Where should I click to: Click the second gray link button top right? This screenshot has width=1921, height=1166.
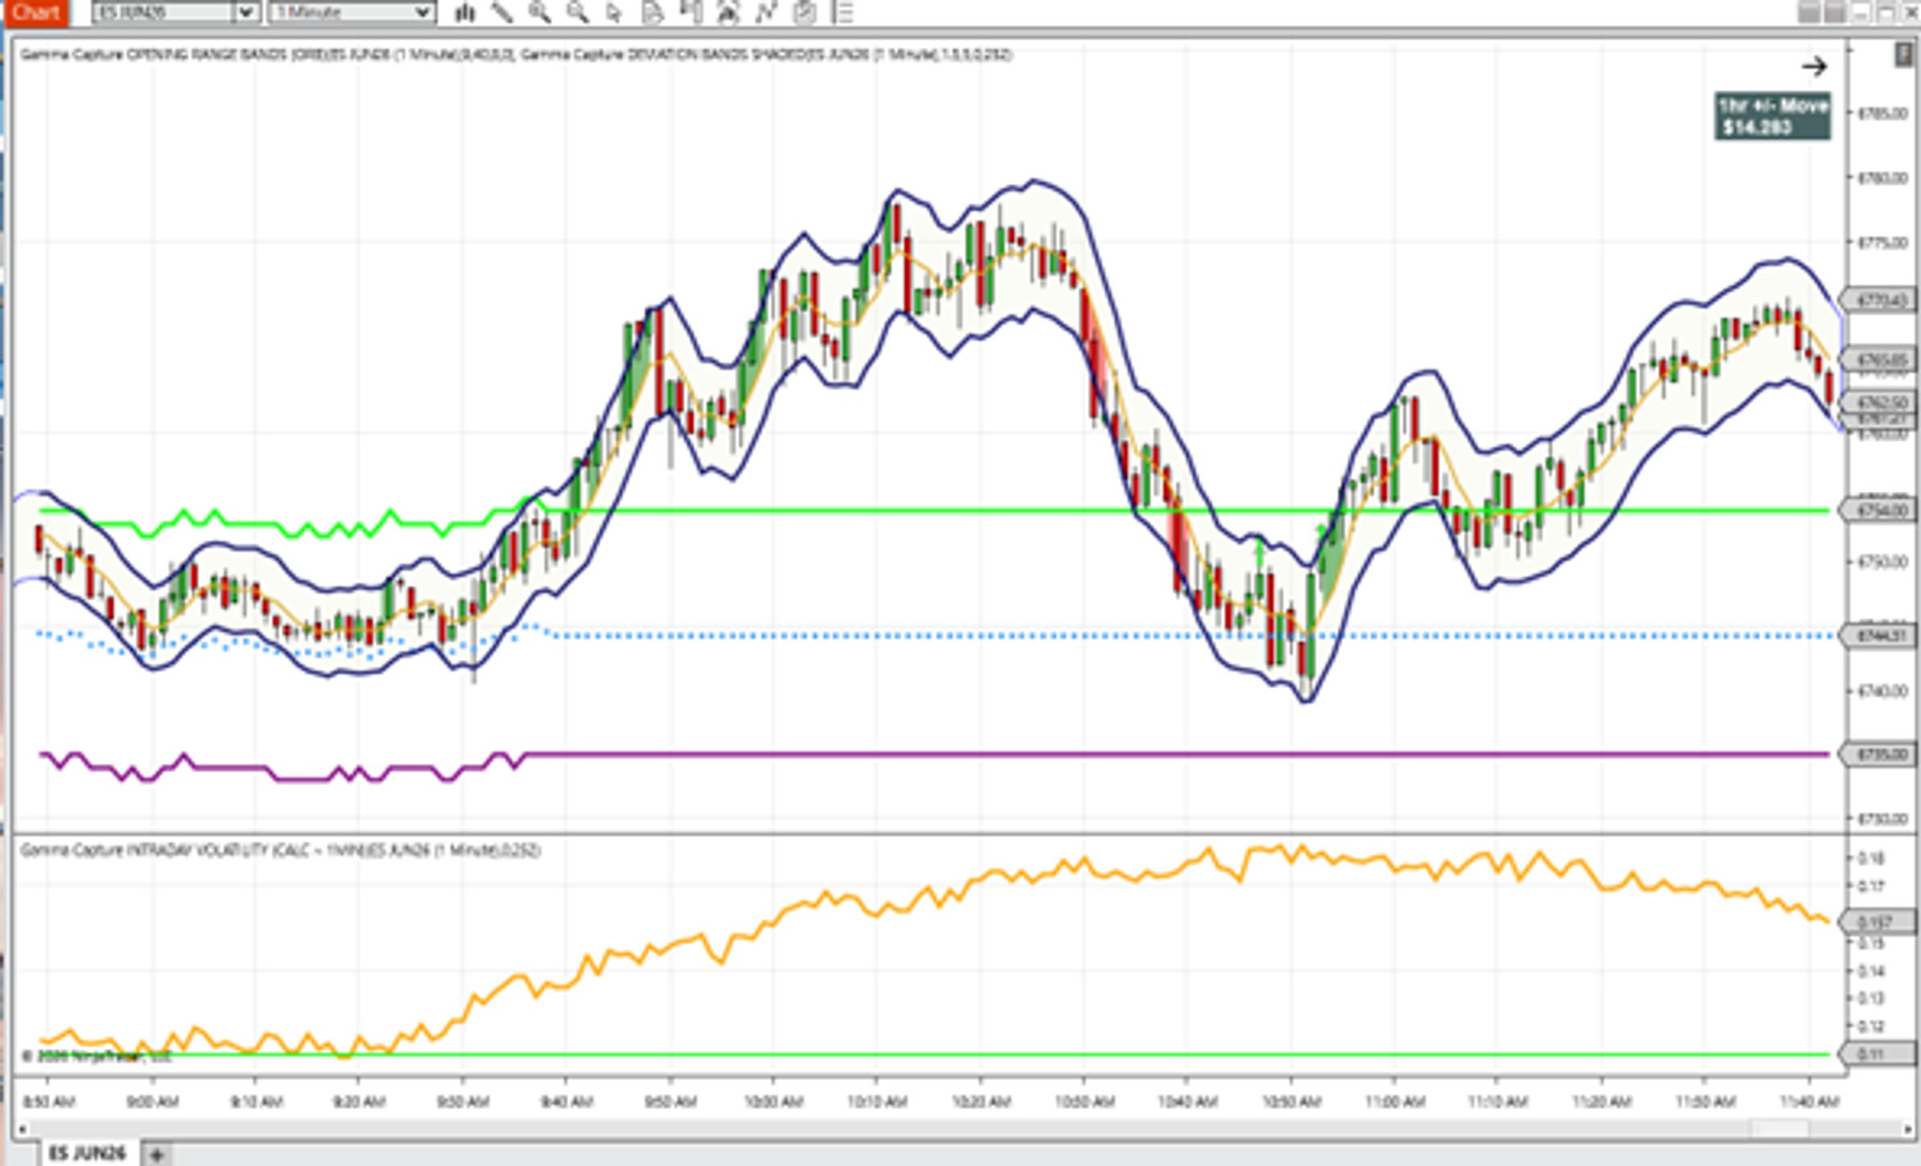click(x=1834, y=12)
